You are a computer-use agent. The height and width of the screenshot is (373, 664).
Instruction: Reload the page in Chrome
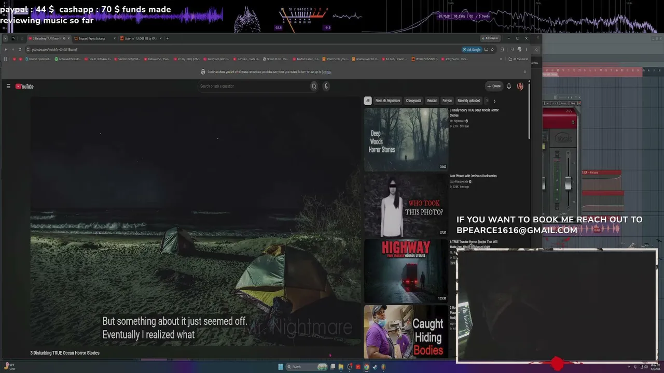[x=20, y=50]
